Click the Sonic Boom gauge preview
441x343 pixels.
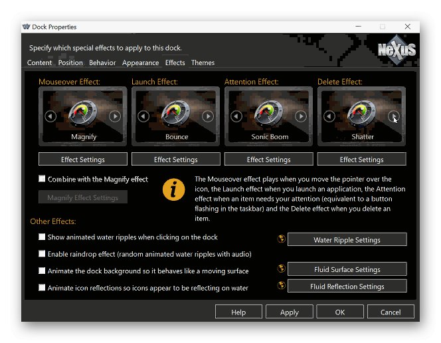pos(268,113)
